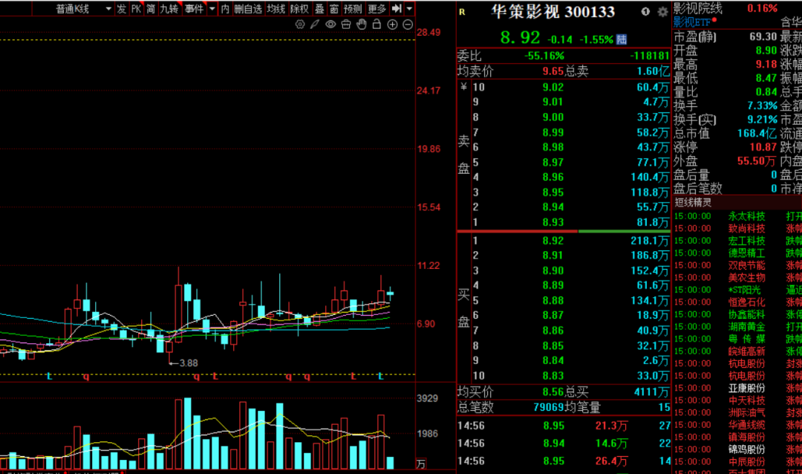Screen dimensions: 802x474
Task: Select buy level 4 price 8.89
Action: [553, 285]
